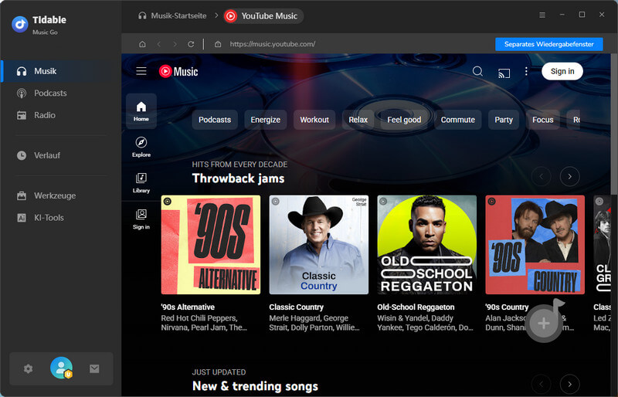This screenshot has height=397, width=618.
Task: Click the mail envelope icon
Action: [x=94, y=368]
